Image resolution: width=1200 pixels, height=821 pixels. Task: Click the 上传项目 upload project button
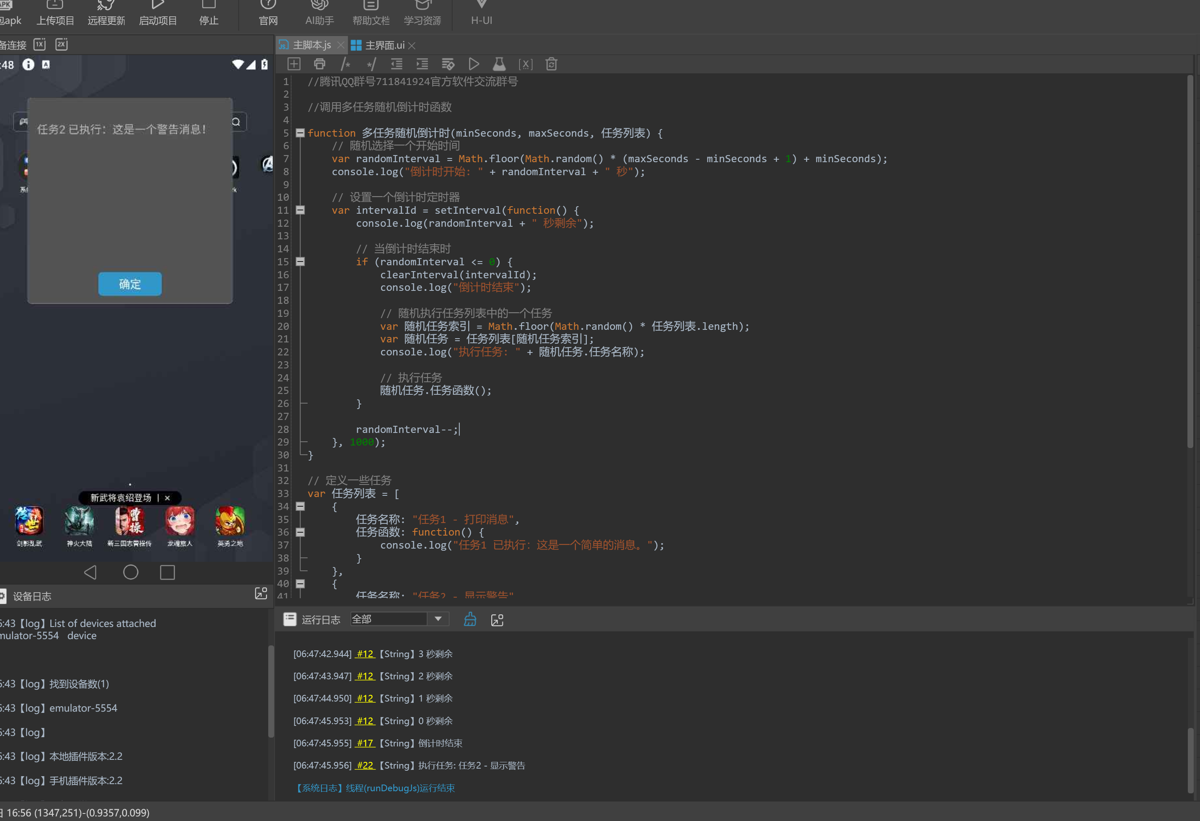[55, 14]
